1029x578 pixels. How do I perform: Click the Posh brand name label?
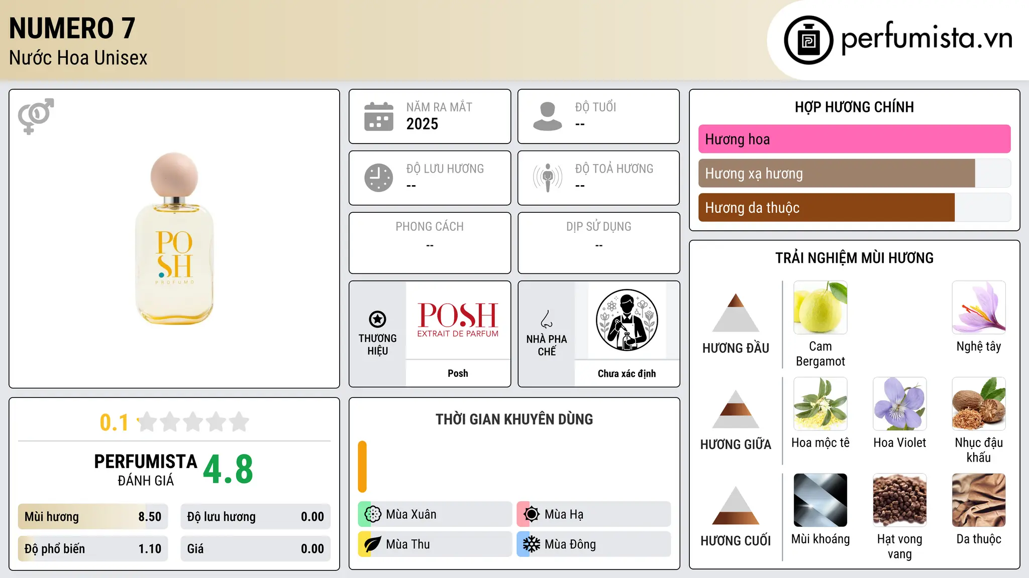tap(458, 373)
